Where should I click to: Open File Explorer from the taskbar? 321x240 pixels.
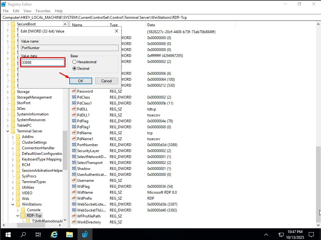coord(69,234)
